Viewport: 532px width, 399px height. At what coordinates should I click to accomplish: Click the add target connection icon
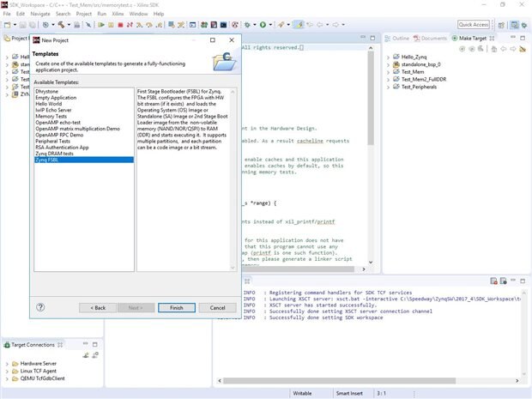(x=86, y=354)
